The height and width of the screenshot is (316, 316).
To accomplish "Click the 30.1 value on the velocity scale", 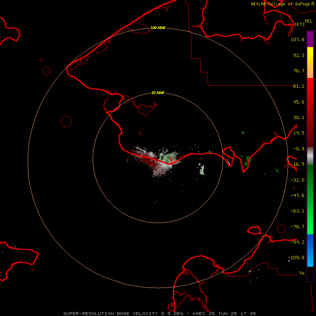I will pos(299,118).
